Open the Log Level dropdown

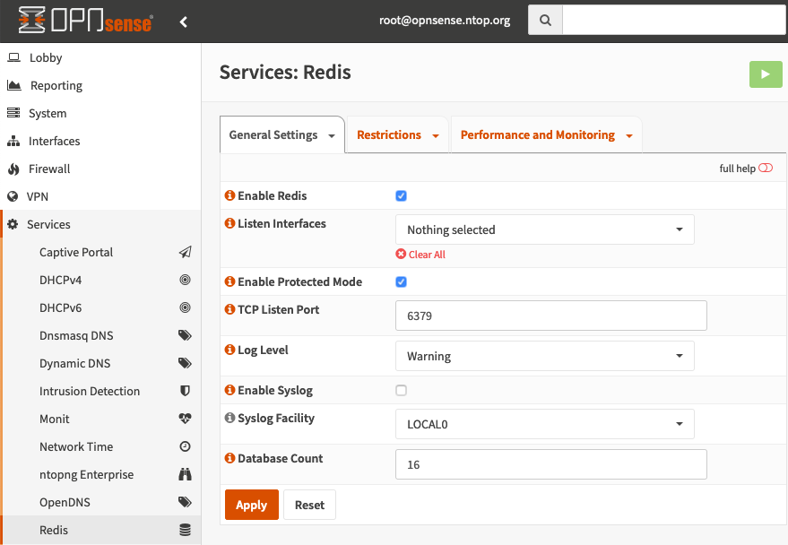click(x=545, y=356)
